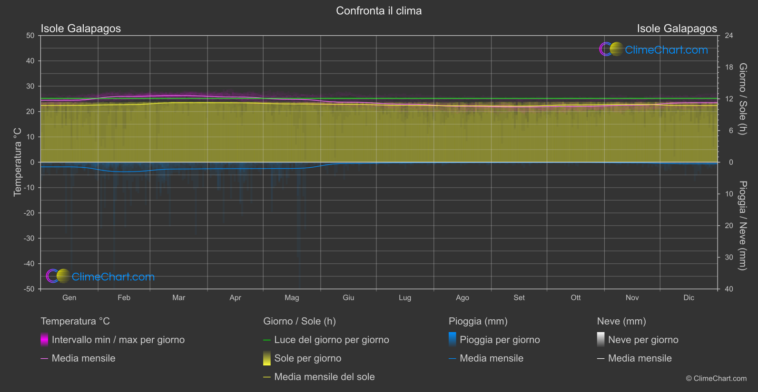Select the 'Mar' month axis label
Viewport: 758px width, 392px height.
(178, 297)
